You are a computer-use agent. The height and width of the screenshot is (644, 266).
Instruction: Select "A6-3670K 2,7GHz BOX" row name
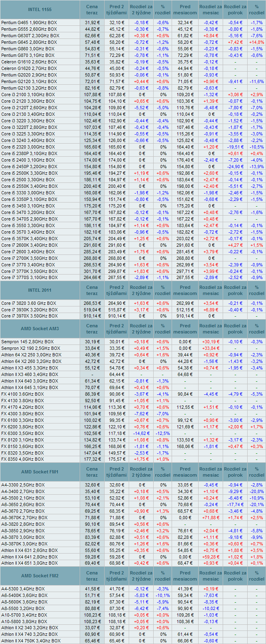[25, 518]
